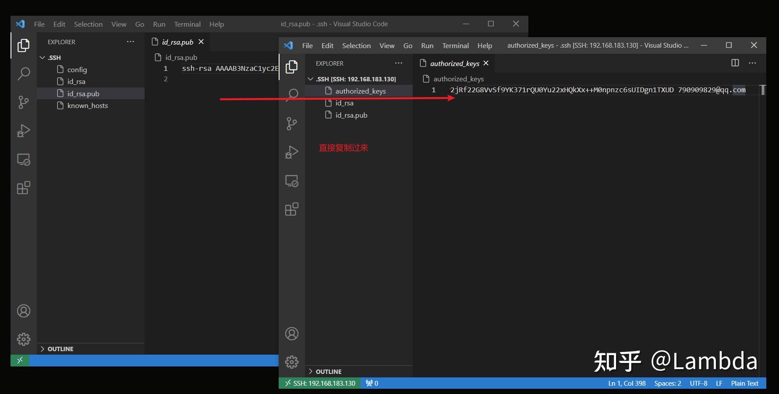
Task: Open the Manage gear in the right window
Action: click(x=291, y=362)
